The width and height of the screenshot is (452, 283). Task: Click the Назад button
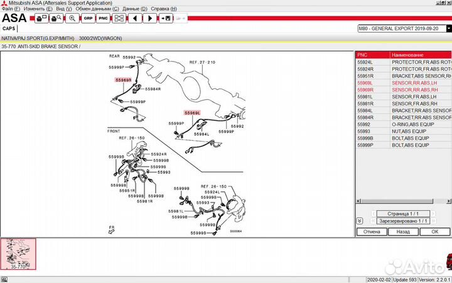(x=403, y=231)
